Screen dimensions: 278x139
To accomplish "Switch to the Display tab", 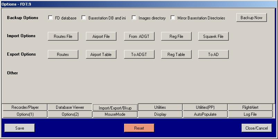I will pyautogui.click(x=160, y=114).
